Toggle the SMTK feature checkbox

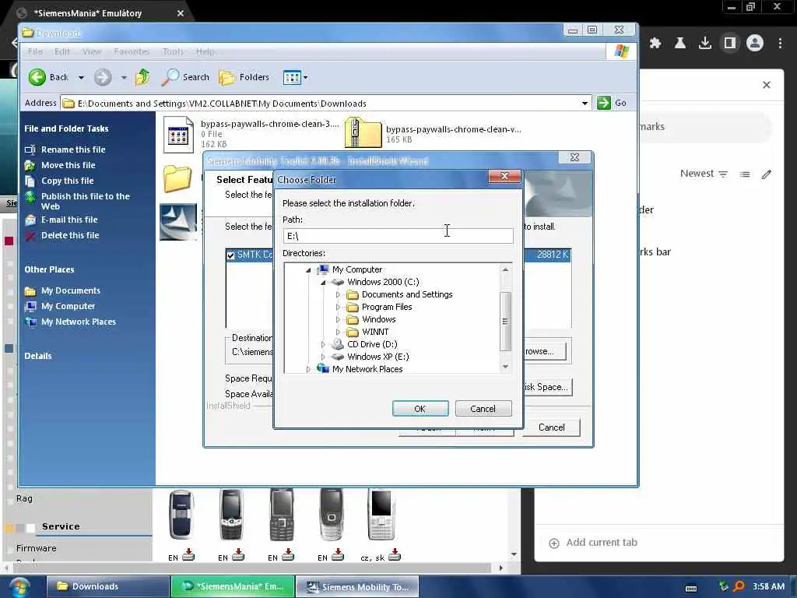[x=230, y=255]
